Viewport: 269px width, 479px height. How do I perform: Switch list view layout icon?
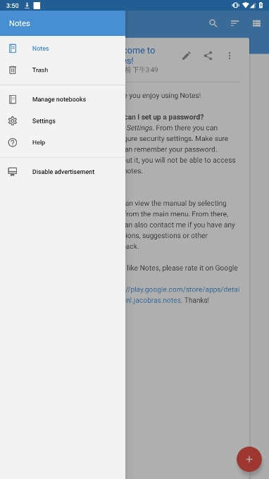pos(256,23)
